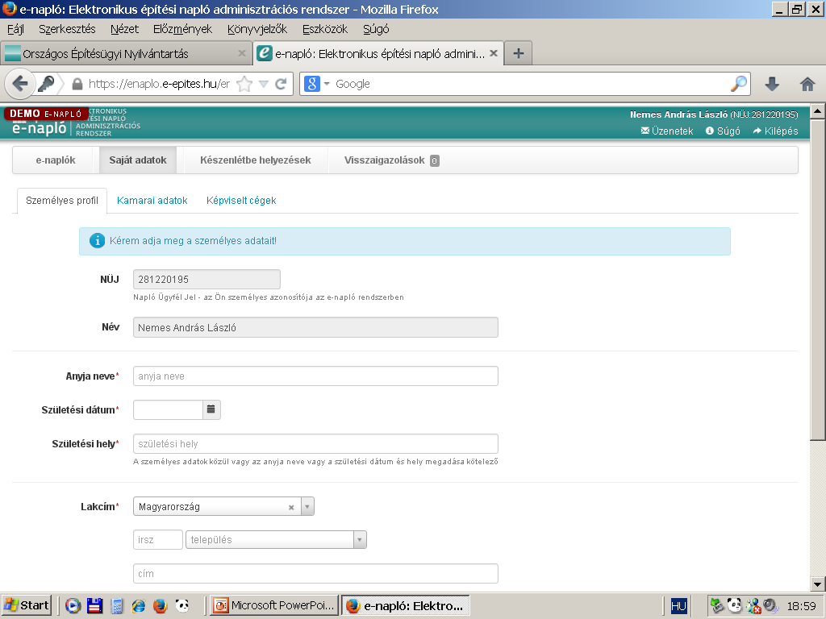Open Üzenetek in the page header
This screenshot has height=619, width=826.
pos(667,131)
